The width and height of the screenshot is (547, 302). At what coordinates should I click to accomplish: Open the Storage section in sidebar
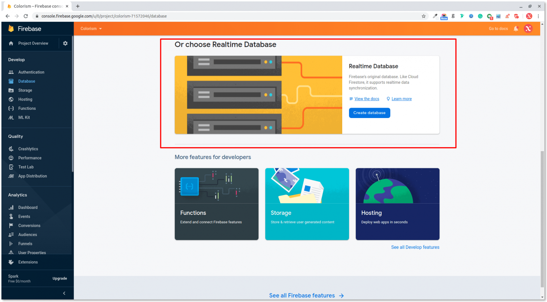[25, 90]
